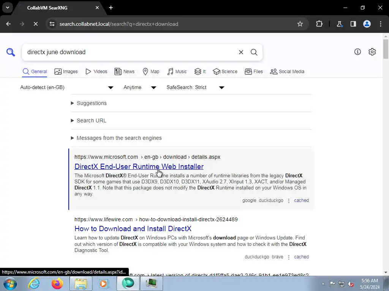The image size is (389, 291).
Task: Open the Auto-detect language dropdown
Action: [67, 88]
